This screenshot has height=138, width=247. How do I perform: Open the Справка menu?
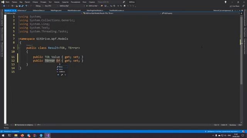(92, 2)
